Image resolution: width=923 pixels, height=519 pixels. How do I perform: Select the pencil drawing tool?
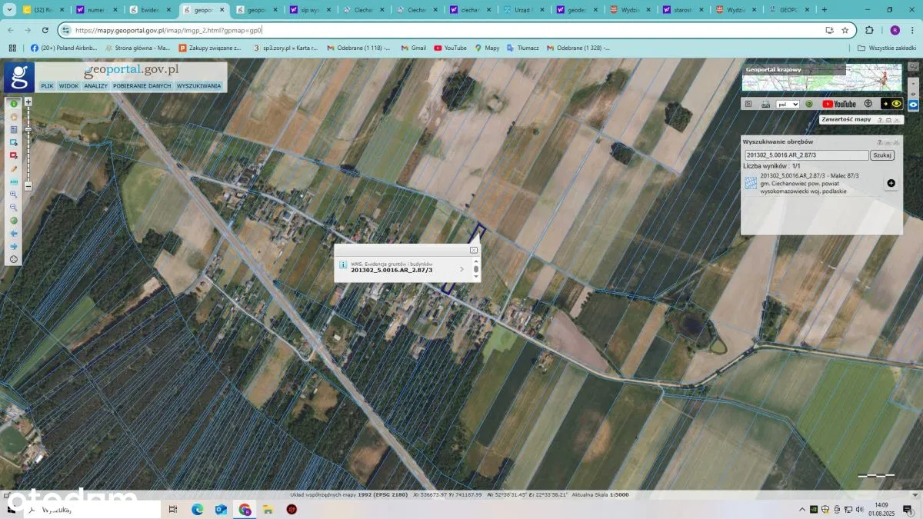click(x=14, y=168)
